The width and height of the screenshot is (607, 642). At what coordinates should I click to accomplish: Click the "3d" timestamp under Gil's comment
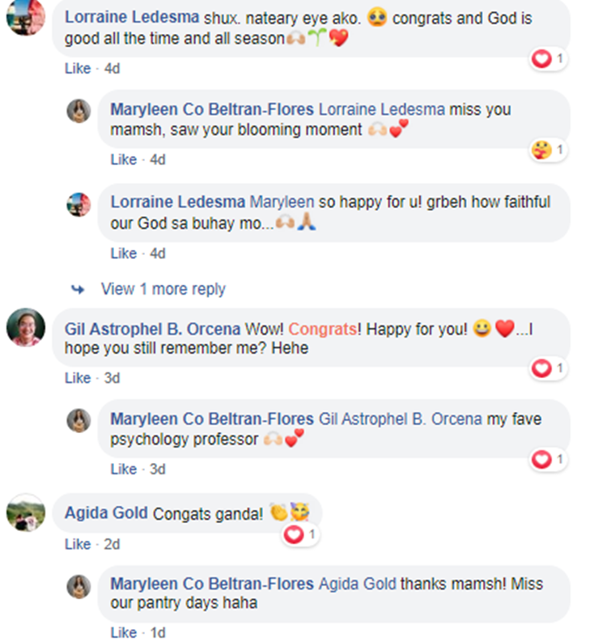point(112,378)
